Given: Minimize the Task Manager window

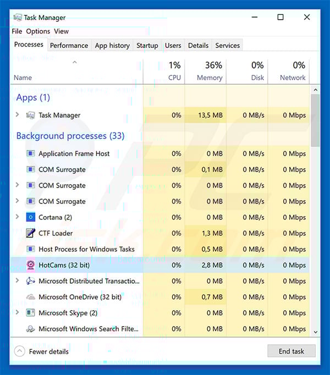Looking at the screenshot, I should coord(255,17).
